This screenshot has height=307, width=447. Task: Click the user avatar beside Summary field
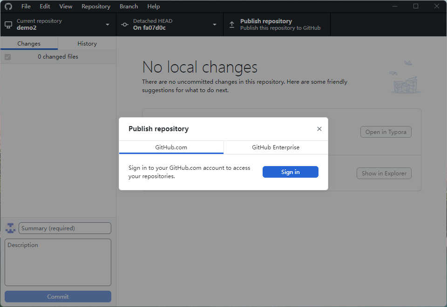(10, 228)
